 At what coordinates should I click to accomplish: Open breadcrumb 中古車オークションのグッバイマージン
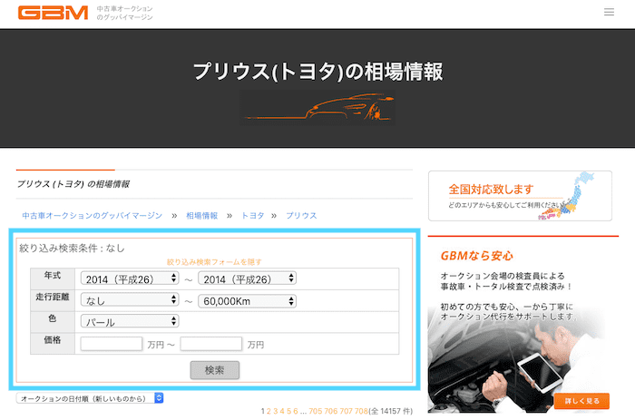coord(93,216)
